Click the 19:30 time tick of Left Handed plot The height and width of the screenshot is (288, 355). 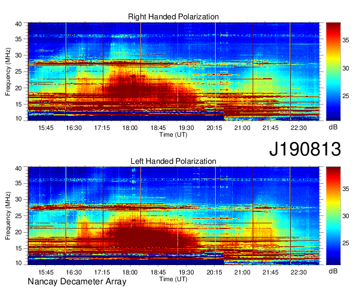tap(186, 272)
